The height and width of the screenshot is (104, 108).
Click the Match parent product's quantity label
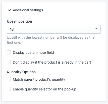click(39, 79)
